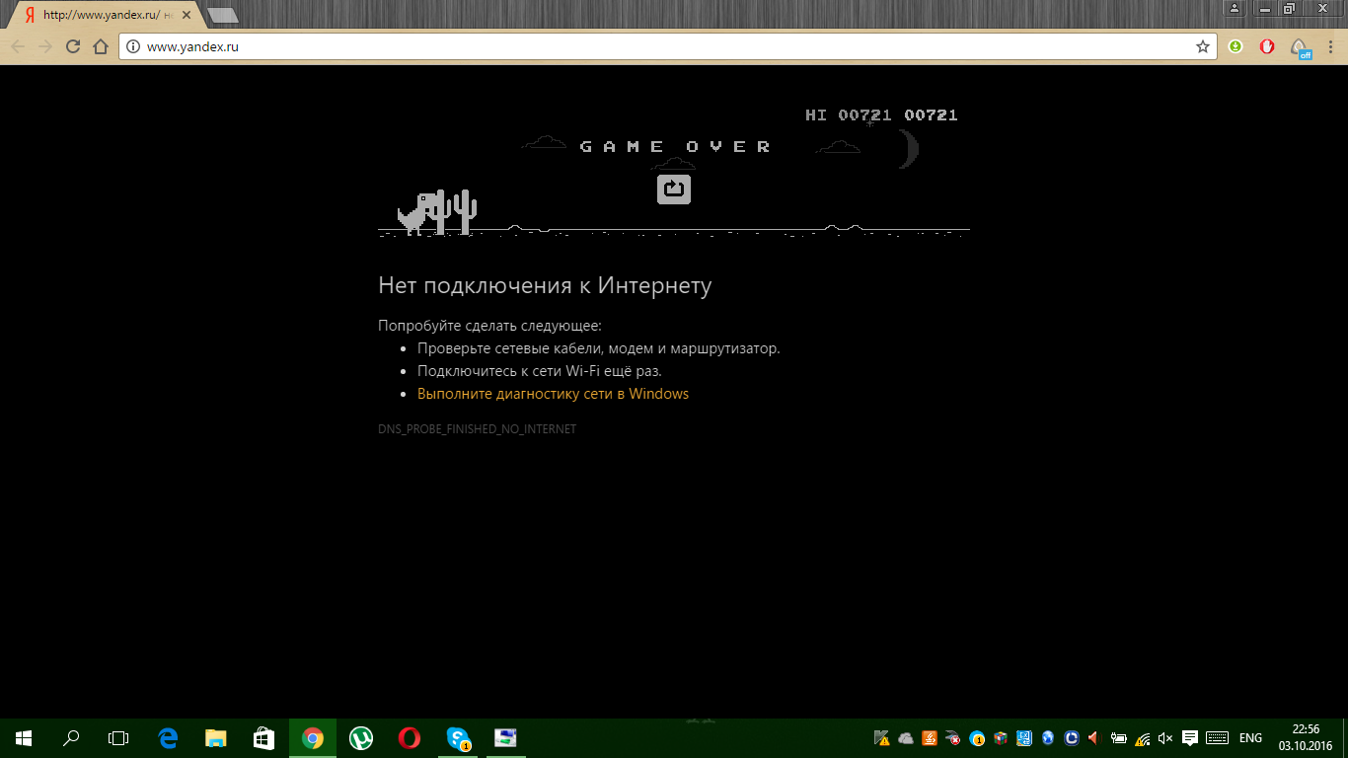
Task: Open the red stop-hand ad blocker extension
Action: click(1267, 46)
